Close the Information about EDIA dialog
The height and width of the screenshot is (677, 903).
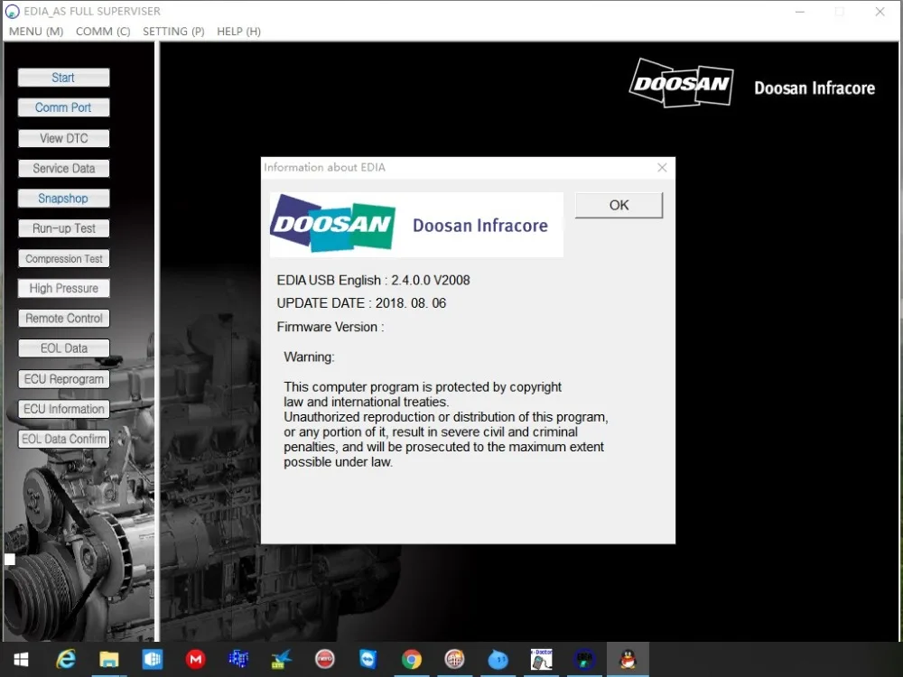pyautogui.click(x=662, y=167)
